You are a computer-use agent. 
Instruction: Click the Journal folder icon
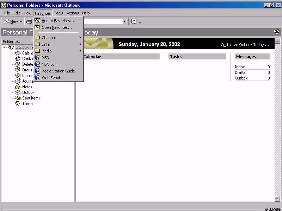18,81
